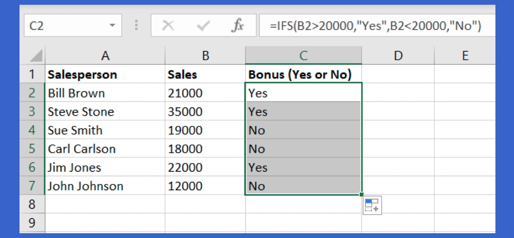Select row 9 header
This screenshot has width=514, height=238.
(x=32, y=223)
